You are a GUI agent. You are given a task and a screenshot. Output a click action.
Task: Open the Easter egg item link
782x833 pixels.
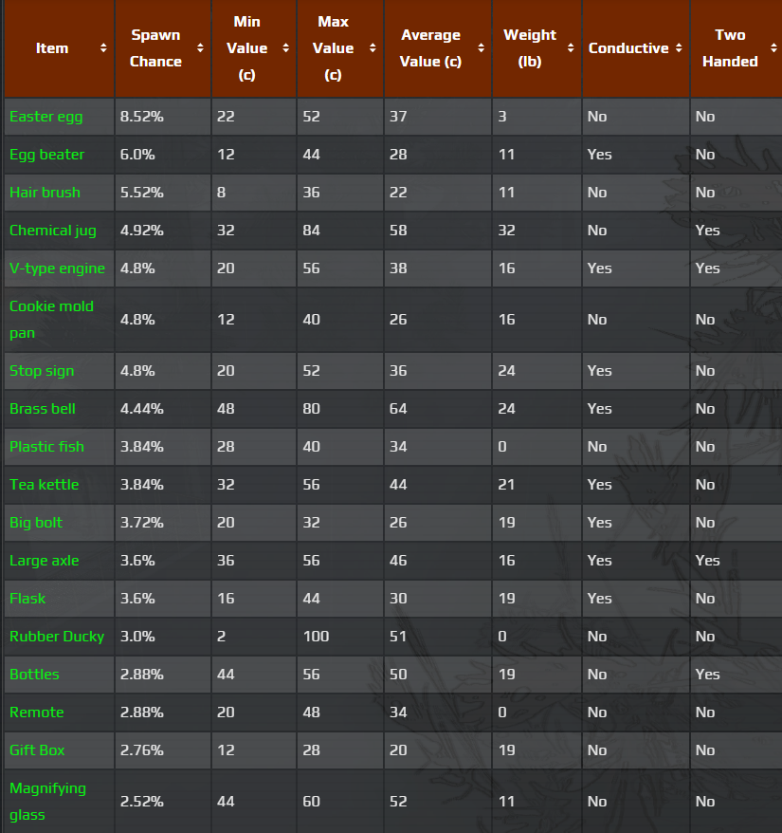tap(46, 117)
